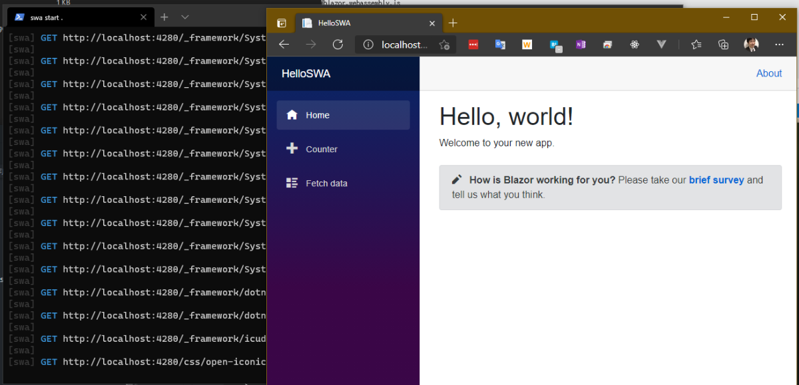The width and height of the screenshot is (799, 385).
Task: Open a new terminal tab
Action: [164, 17]
